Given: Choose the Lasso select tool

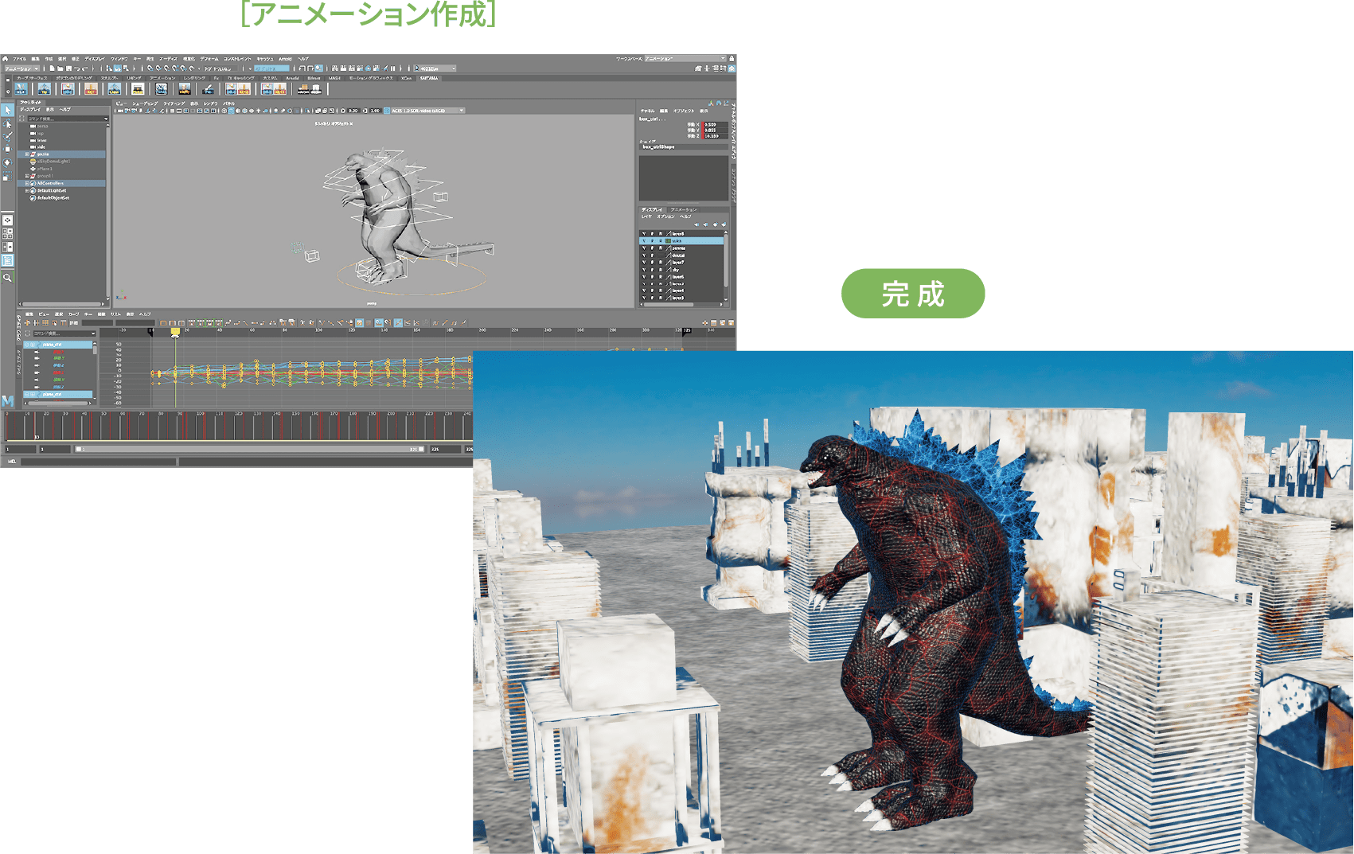Looking at the screenshot, I should coord(7,123).
